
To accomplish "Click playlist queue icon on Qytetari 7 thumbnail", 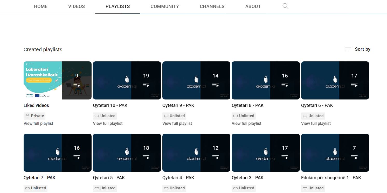I will [77, 157].
